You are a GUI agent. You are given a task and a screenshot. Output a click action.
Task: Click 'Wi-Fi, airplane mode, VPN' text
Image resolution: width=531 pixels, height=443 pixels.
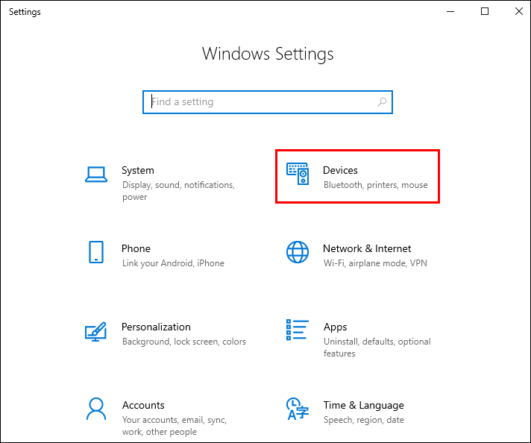click(x=375, y=263)
